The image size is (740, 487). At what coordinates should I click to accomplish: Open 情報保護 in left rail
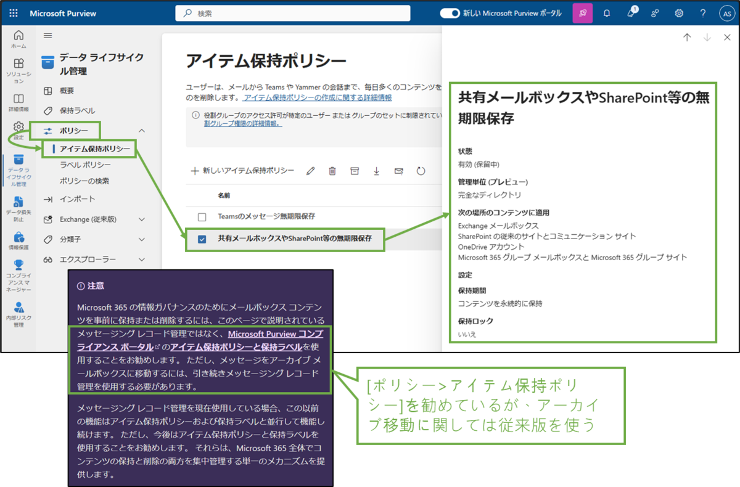(x=18, y=241)
